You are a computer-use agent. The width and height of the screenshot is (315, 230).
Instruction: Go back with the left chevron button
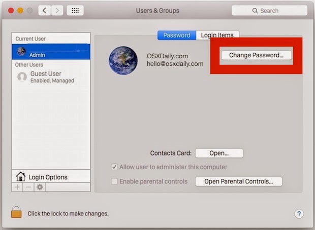point(44,11)
